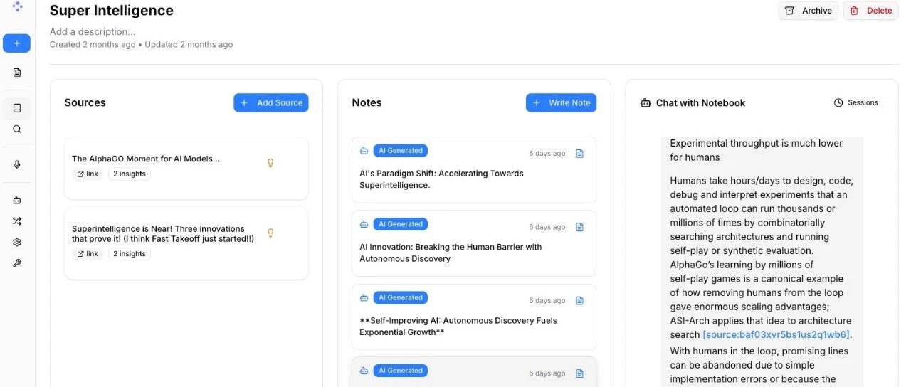Image resolution: width=911 pixels, height=387 pixels.
Task: Delete the Super Intelligence notebook
Action: (870, 11)
